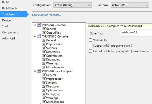Click the icon beside Directories under C++ Compiler

pos(44,86)
